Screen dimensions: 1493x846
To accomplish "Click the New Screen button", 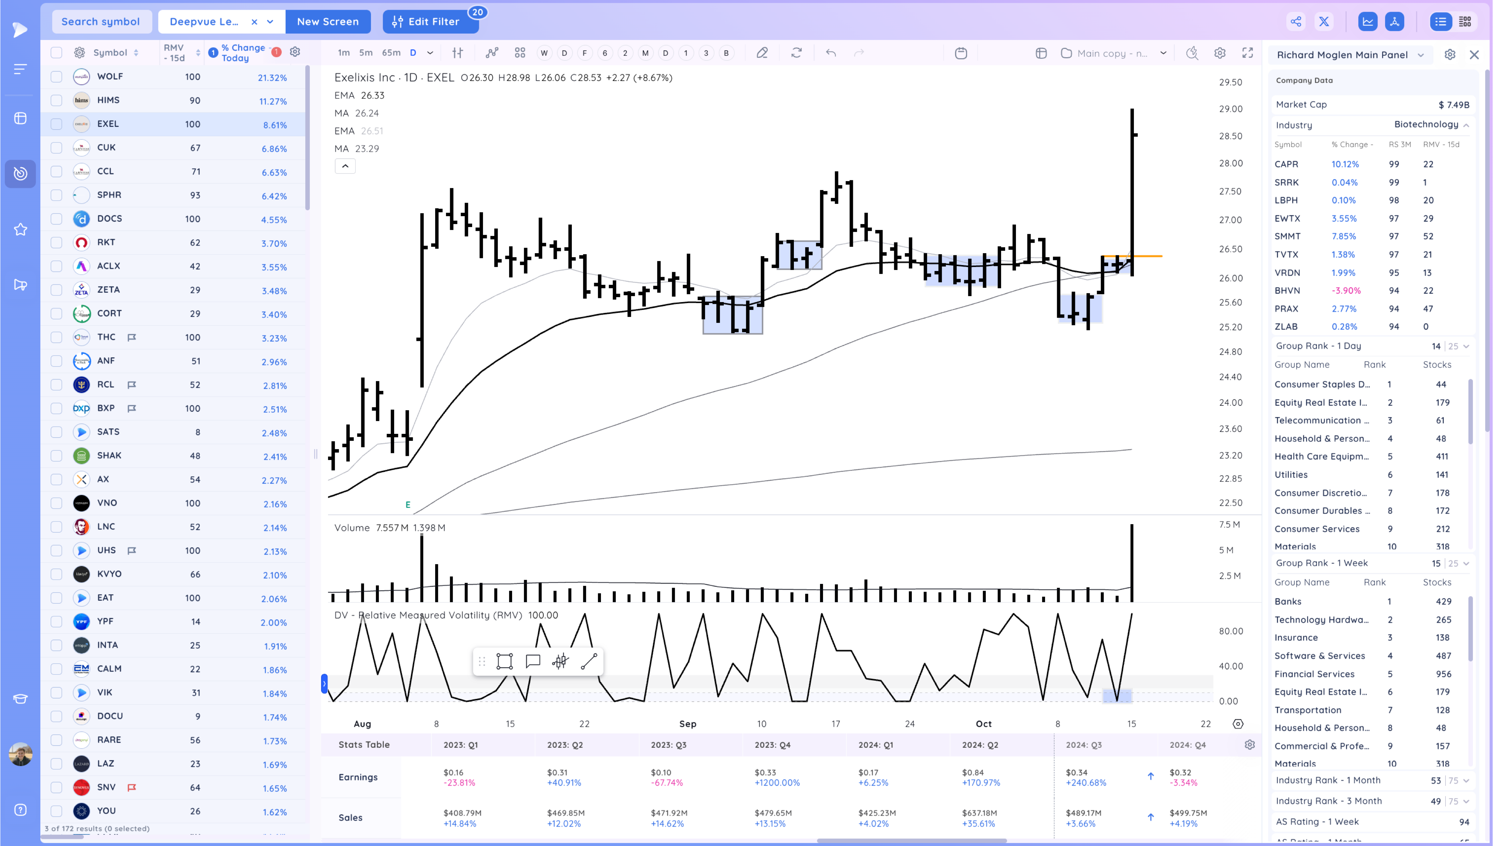I will tap(327, 22).
